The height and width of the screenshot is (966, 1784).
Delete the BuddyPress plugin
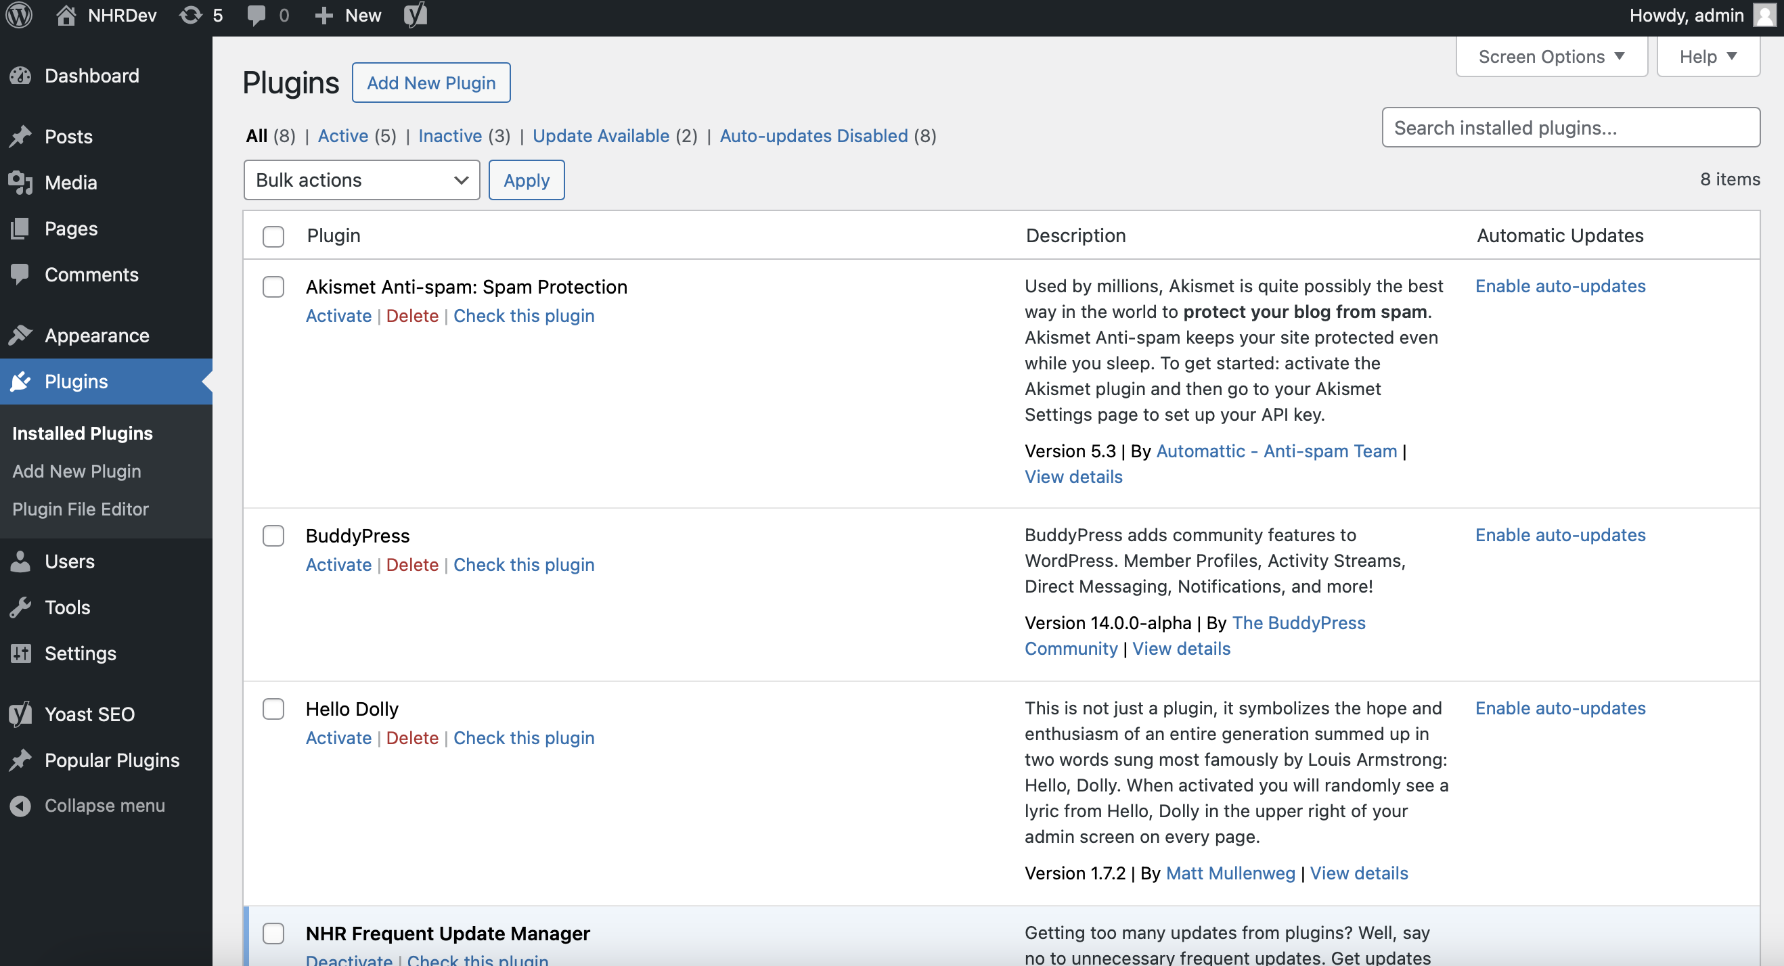tap(412, 565)
